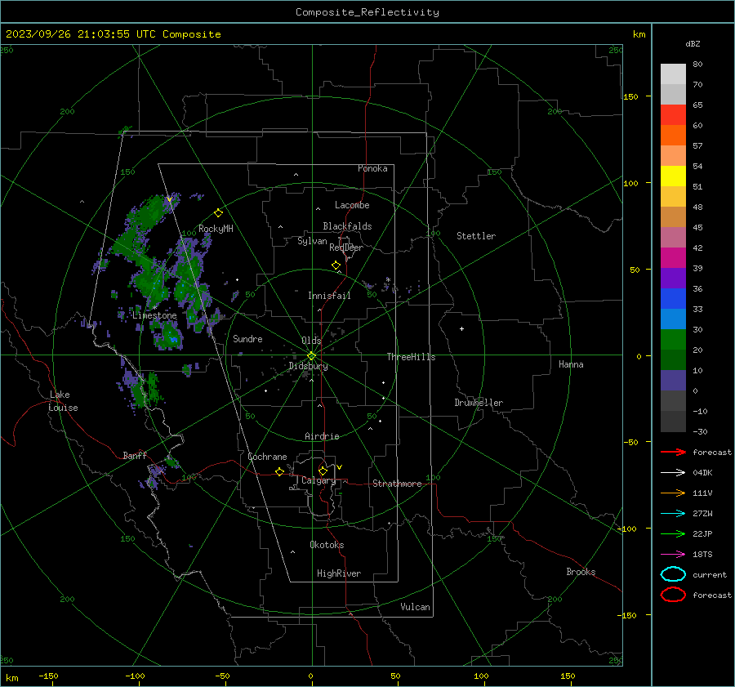Click the white 04DK arrow in the legend
Viewport: 735px width, 687px height.
pos(673,472)
